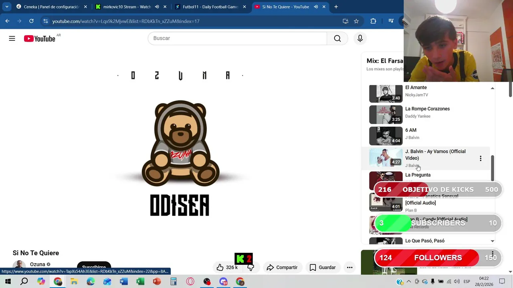Open File Explorer from taskbar
The image size is (513, 288).
point(74,282)
